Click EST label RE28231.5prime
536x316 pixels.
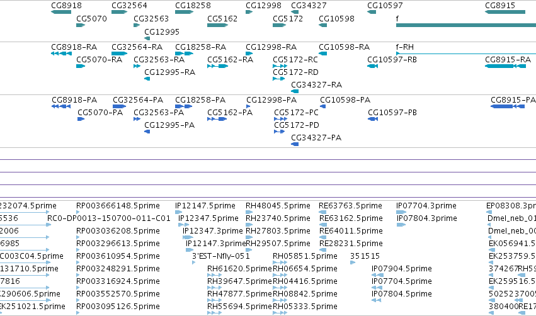click(351, 243)
